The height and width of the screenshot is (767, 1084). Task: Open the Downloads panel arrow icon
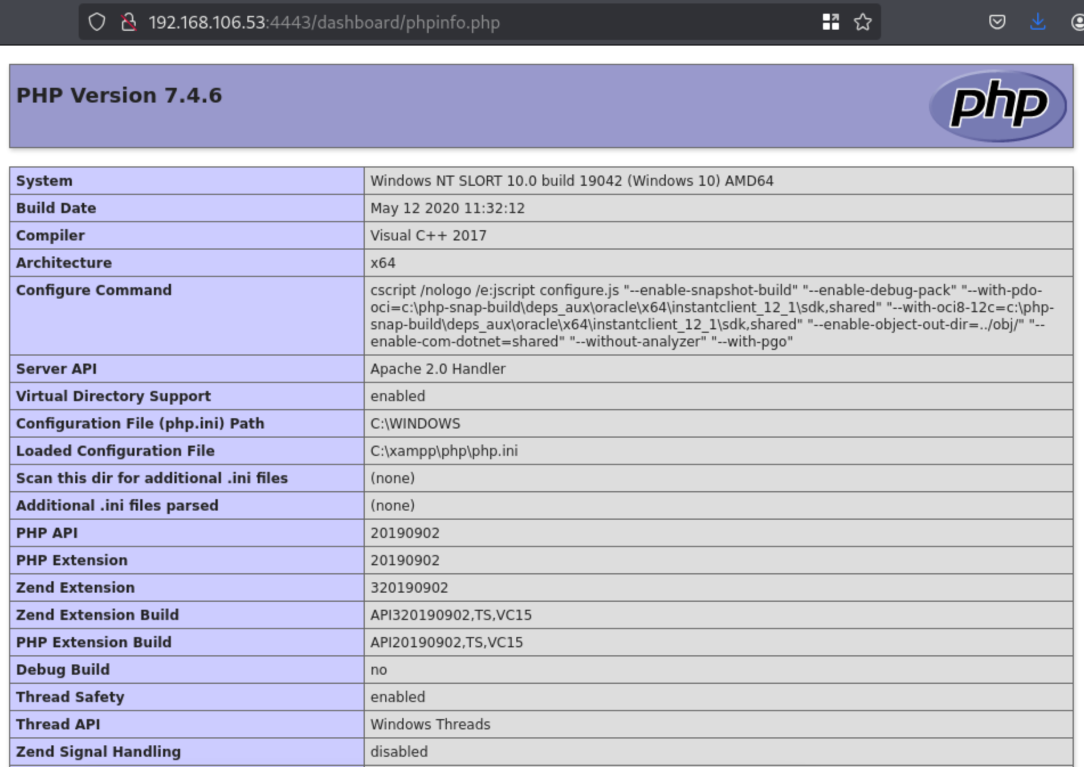[1038, 22]
